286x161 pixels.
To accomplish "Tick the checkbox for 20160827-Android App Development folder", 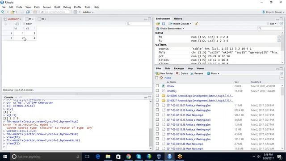I will (x=157, y=100).
